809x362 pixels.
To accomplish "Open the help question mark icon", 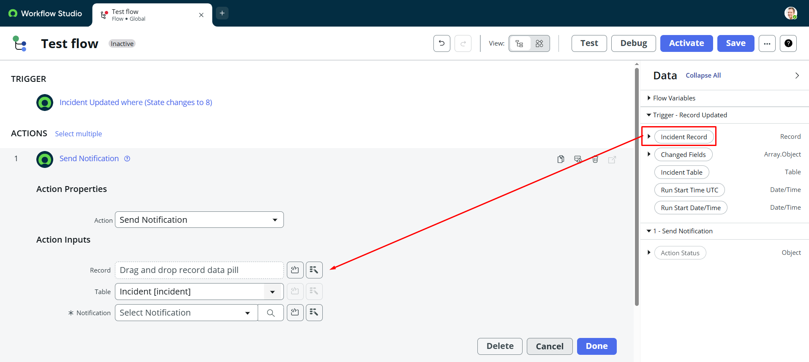I will click(x=788, y=43).
